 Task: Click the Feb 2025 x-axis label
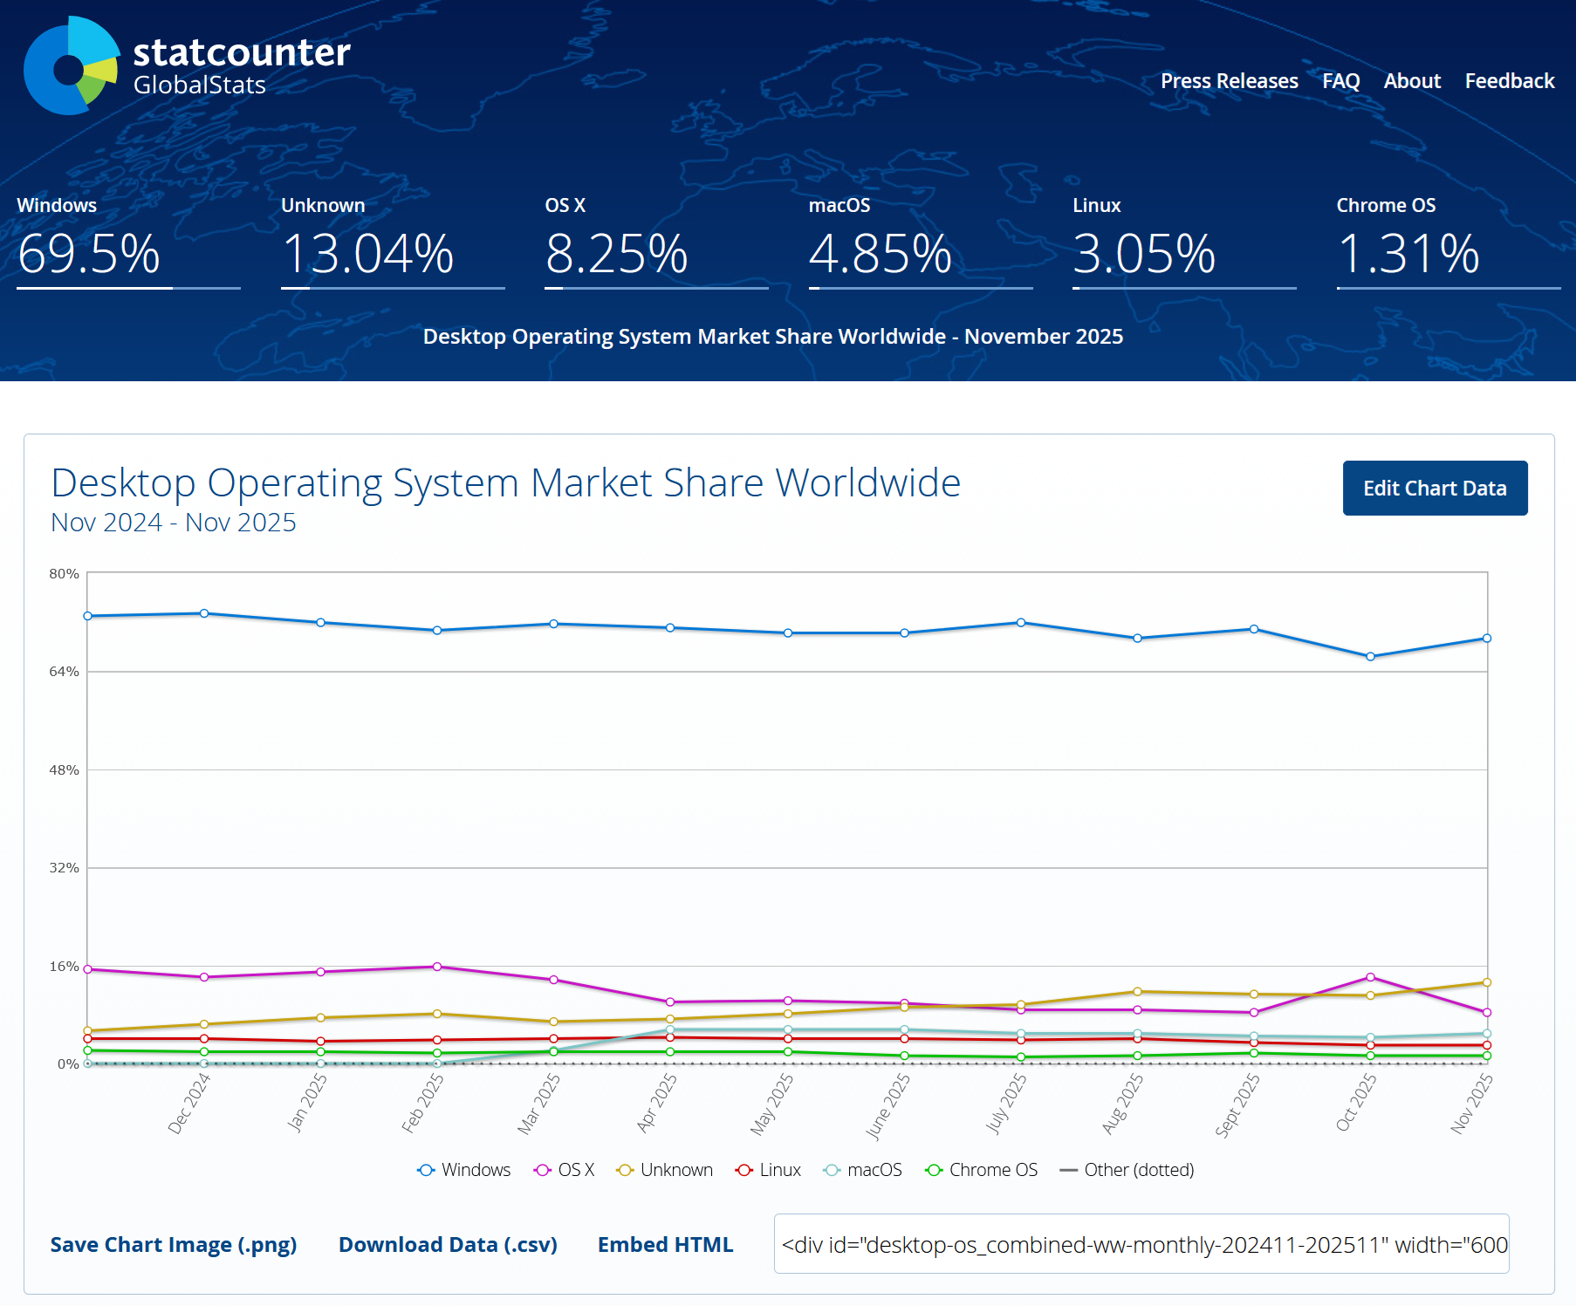pyautogui.click(x=423, y=1103)
